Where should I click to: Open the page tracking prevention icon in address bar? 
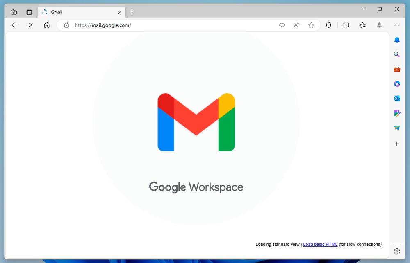click(282, 25)
